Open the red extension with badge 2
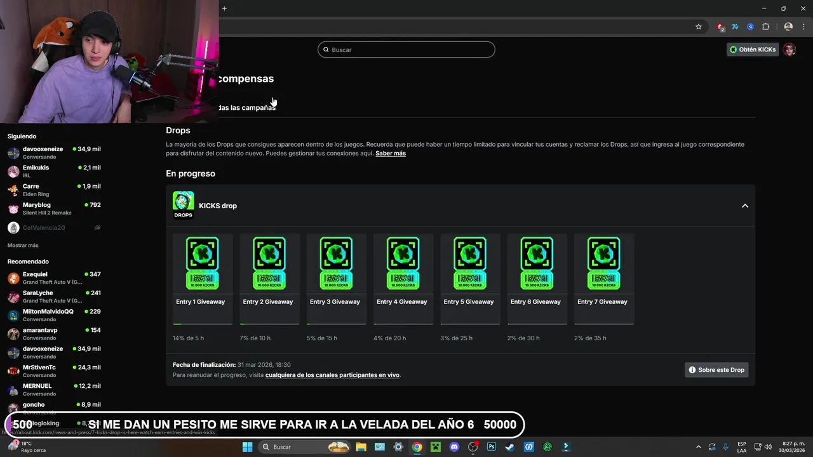The width and height of the screenshot is (813, 457). (720, 27)
